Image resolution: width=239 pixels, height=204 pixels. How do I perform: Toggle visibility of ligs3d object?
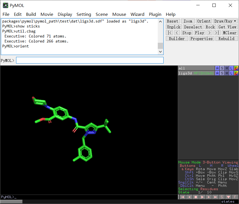(x=196, y=73)
